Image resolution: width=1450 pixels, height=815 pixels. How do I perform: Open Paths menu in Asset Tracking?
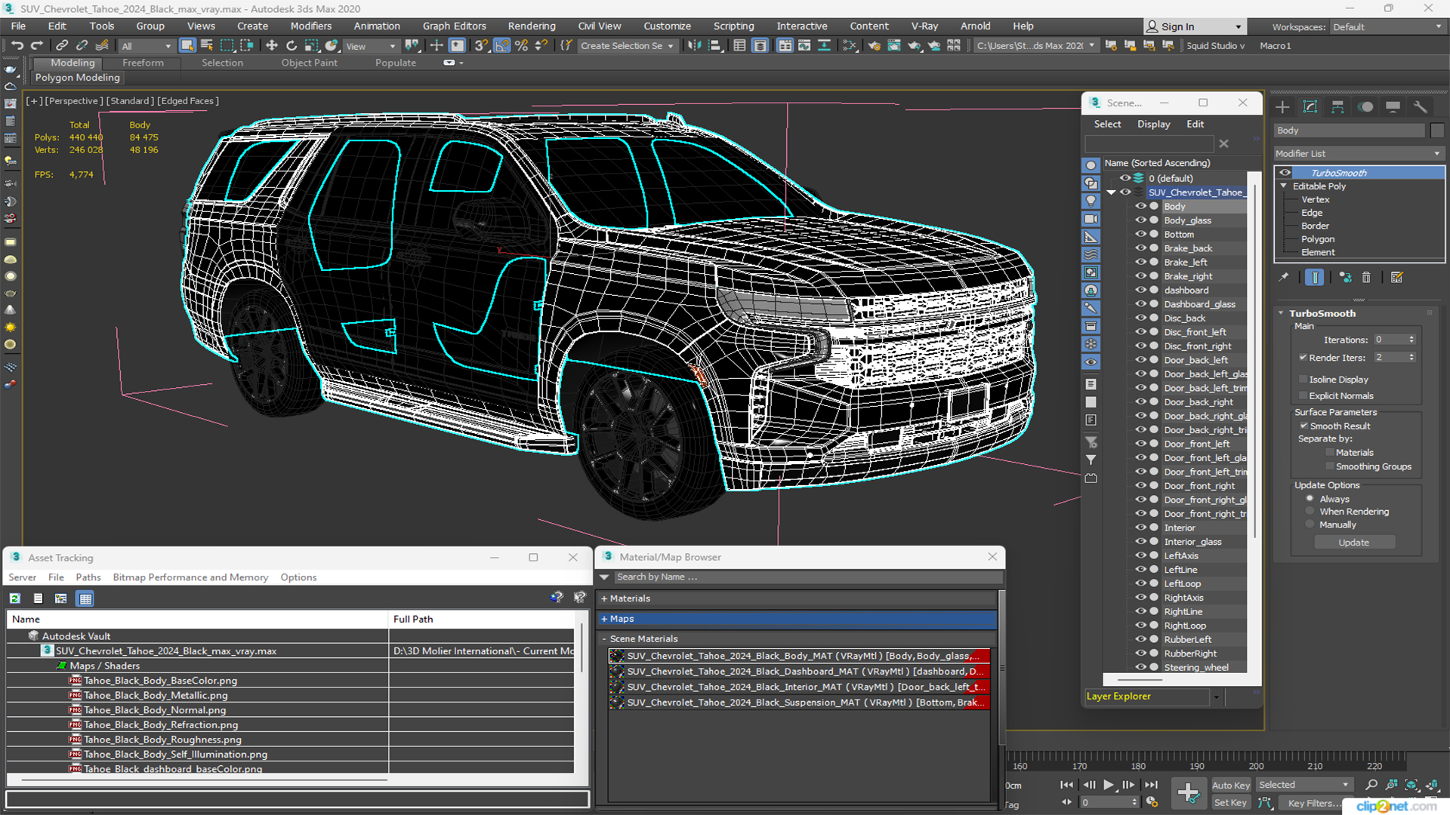click(88, 577)
